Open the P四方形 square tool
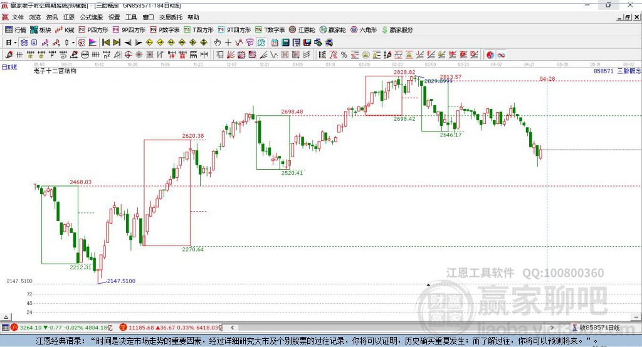 tap(93, 30)
